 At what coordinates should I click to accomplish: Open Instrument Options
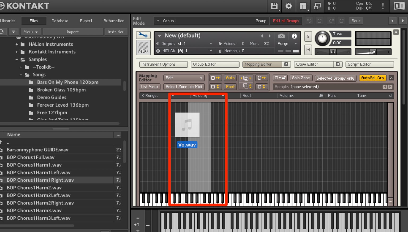tap(164, 64)
